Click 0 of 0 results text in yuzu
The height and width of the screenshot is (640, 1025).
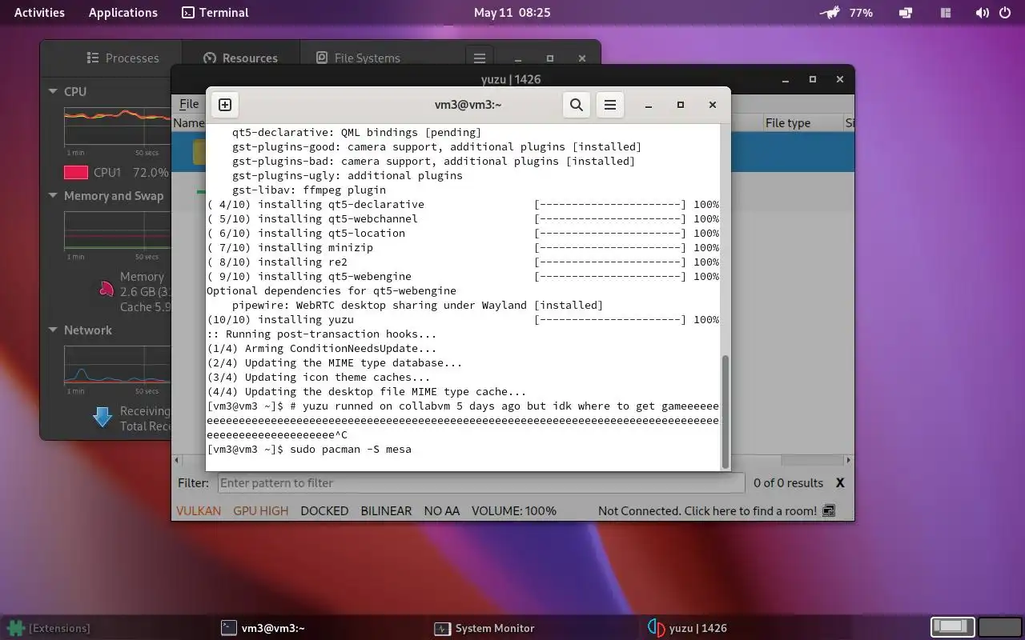click(789, 483)
